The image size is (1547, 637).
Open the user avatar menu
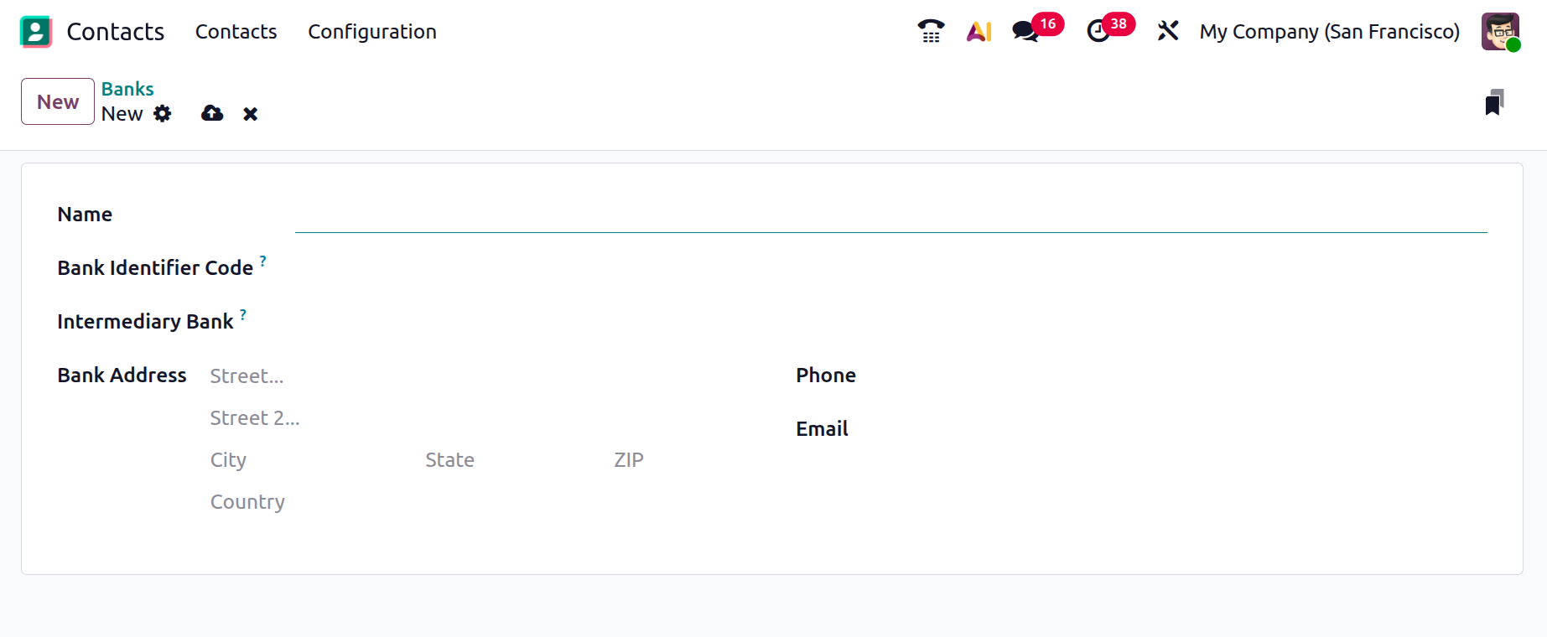pyautogui.click(x=1500, y=32)
